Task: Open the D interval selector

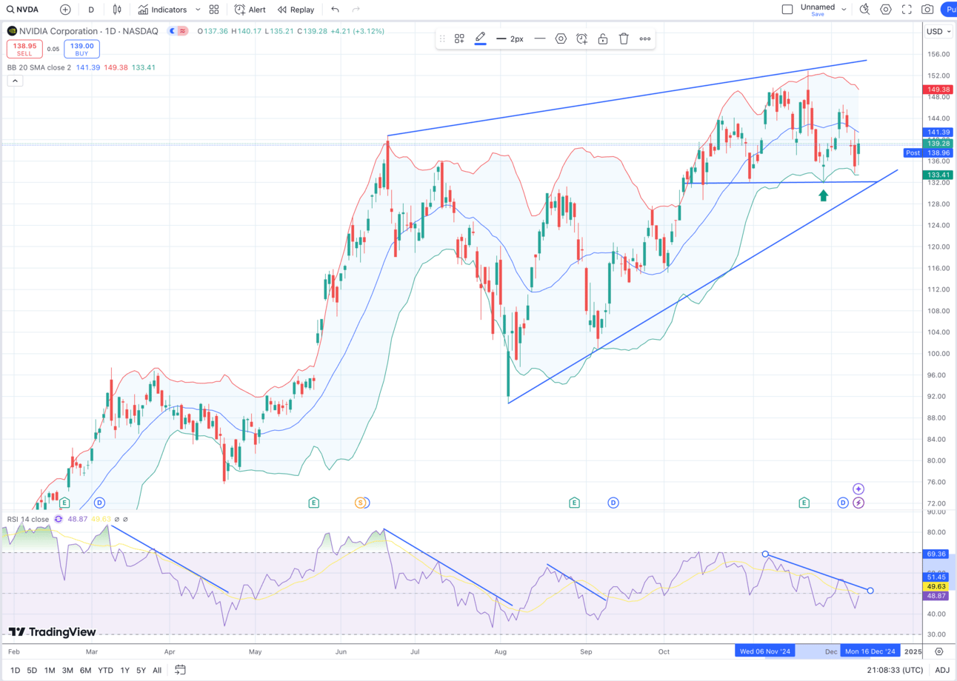Action: coord(91,10)
